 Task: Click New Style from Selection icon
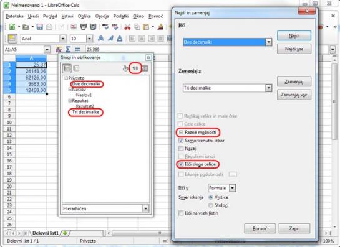[x=135, y=68]
